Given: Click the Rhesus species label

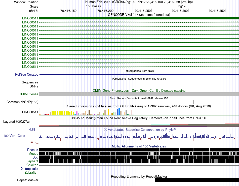Looking at the screenshot, I should click(33, 150).
